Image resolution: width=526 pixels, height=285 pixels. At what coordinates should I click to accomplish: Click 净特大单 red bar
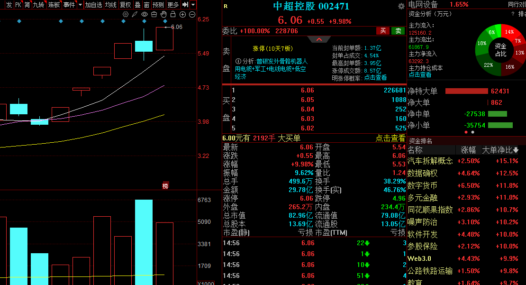click(467, 91)
